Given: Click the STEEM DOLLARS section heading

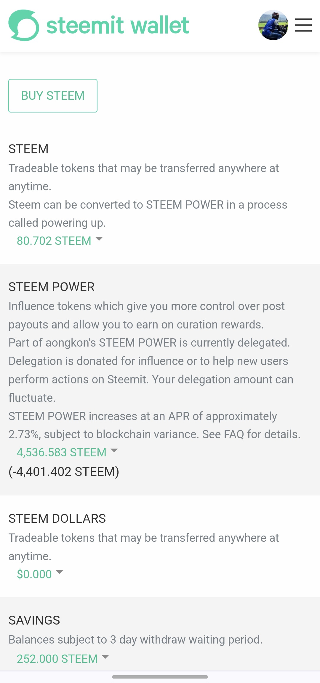Looking at the screenshot, I should 57,519.
